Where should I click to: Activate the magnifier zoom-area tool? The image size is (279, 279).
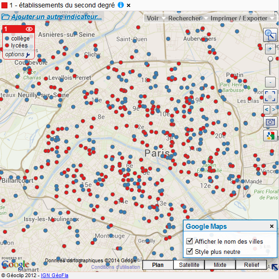[270, 34]
